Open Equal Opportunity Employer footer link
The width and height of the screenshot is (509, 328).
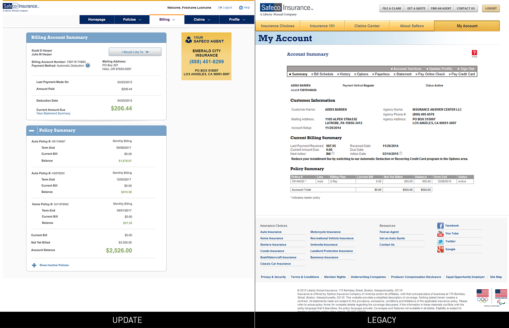click(465, 277)
